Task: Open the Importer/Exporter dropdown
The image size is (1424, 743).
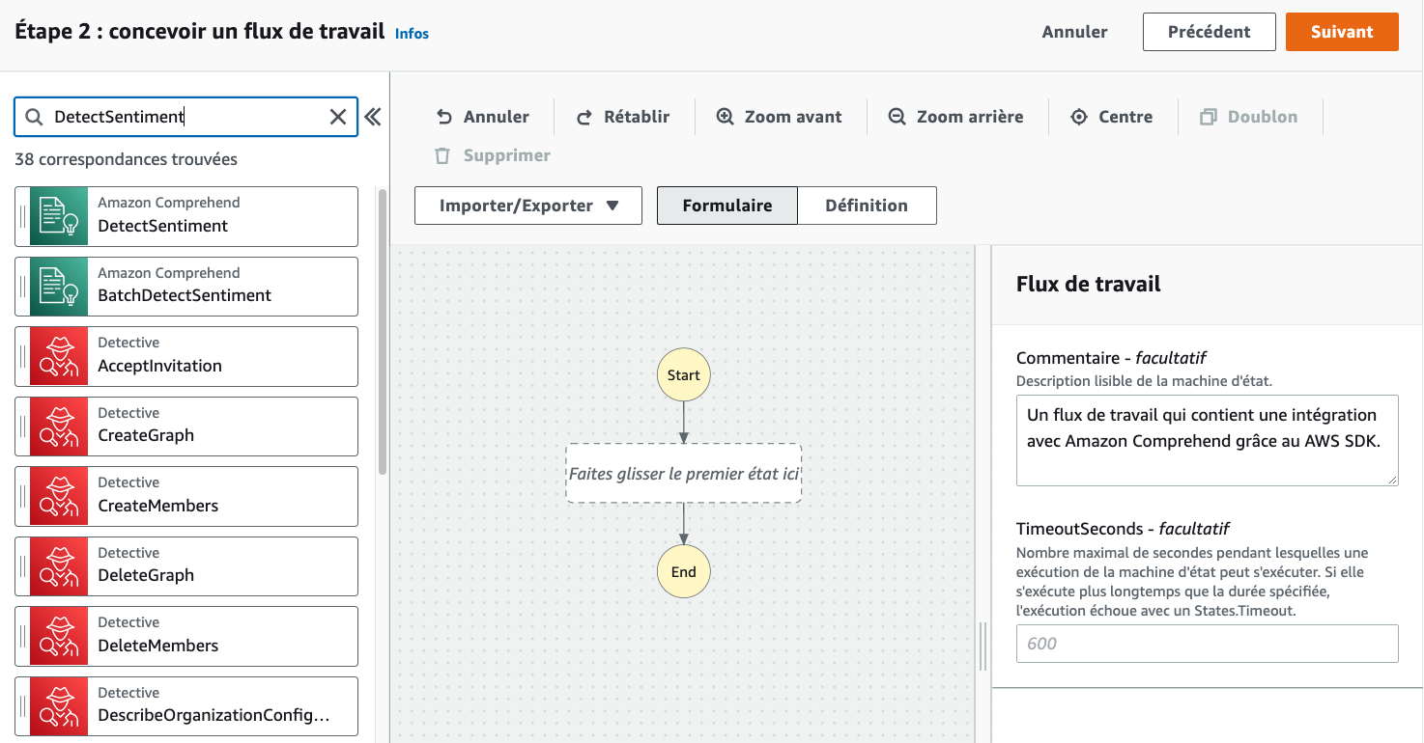Action: click(528, 206)
